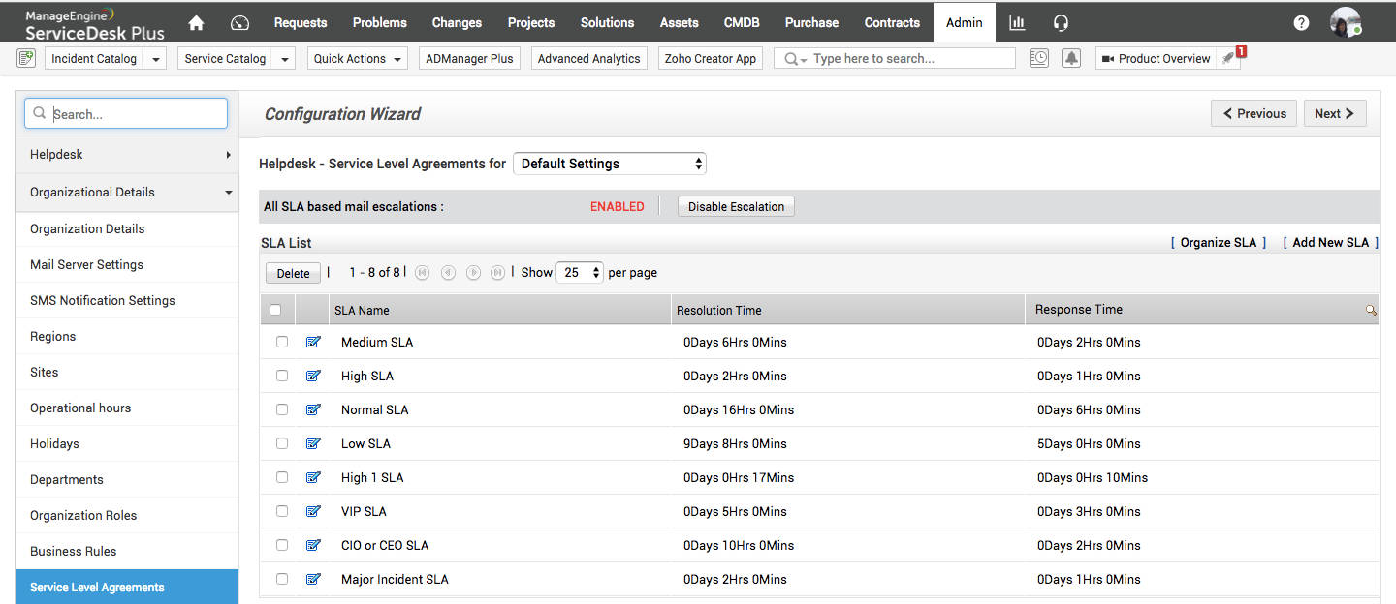The image size is (1396, 604).
Task: Check the Medium SLA checkbox
Action: click(282, 342)
